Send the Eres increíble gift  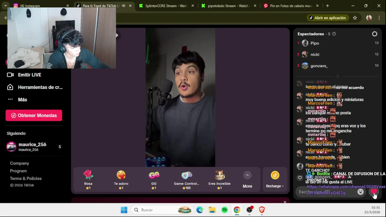pyautogui.click(x=220, y=180)
